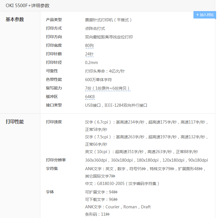Select the 打印分辨率 label
The height and width of the screenshot is (218, 217).
pyautogui.click(x=56, y=160)
